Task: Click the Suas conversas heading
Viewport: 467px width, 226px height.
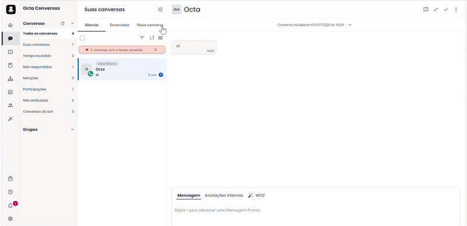Action: 104,9
